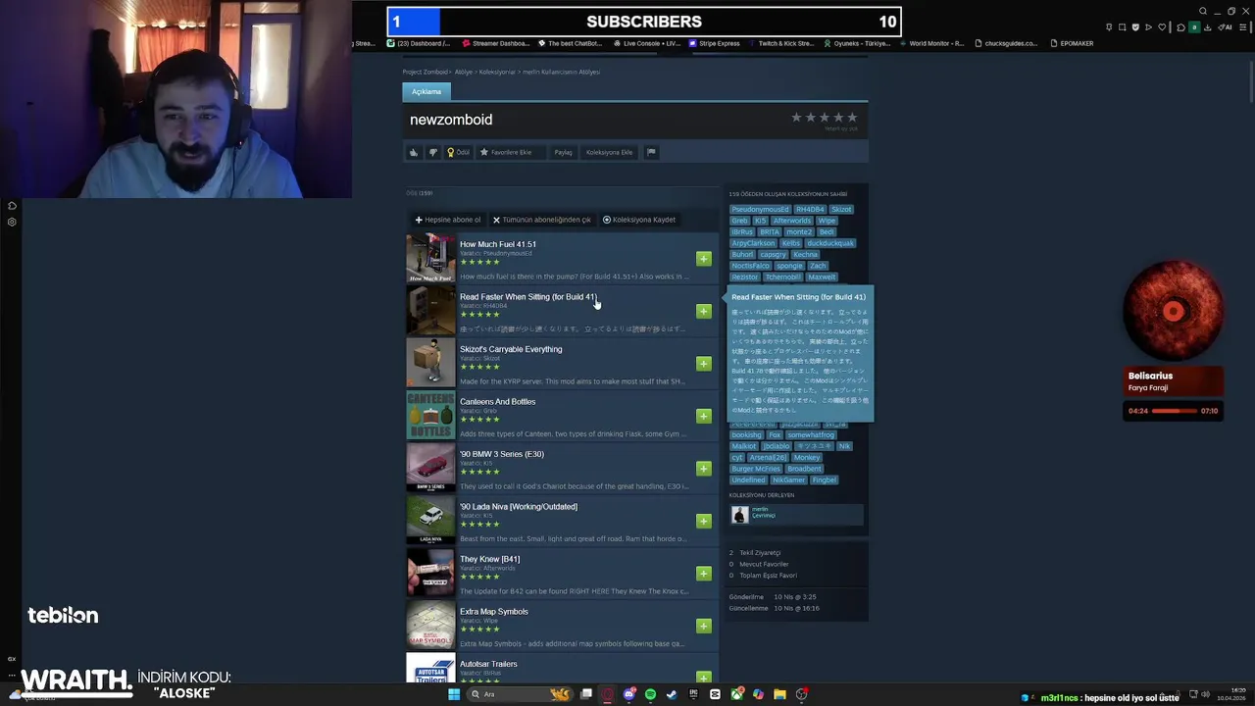Click browser search magnifier icon
Image resolution: width=1255 pixels, height=706 pixels.
(x=1202, y=12)
